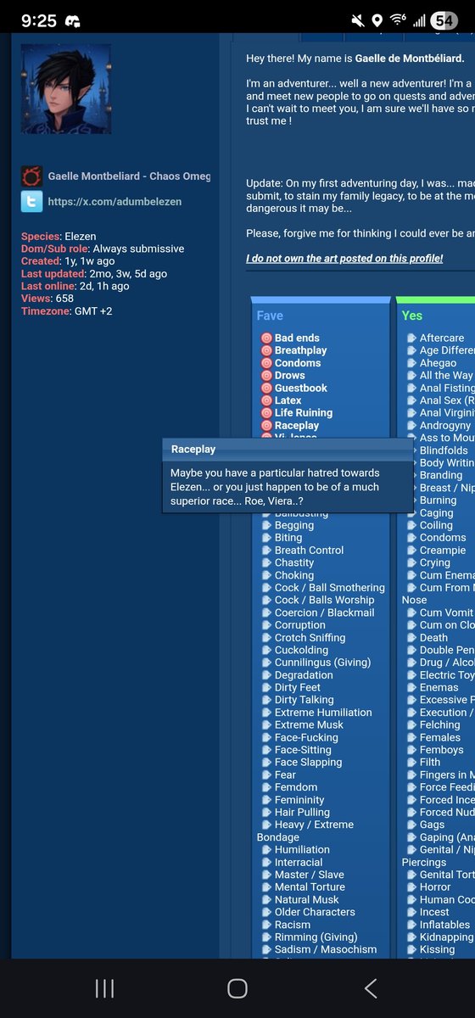Viewport: 475px width, 1018px height.
Task: Open the Gaelle Montbeliard - Chaos Omega character link
Action: (x=129, y=176)
